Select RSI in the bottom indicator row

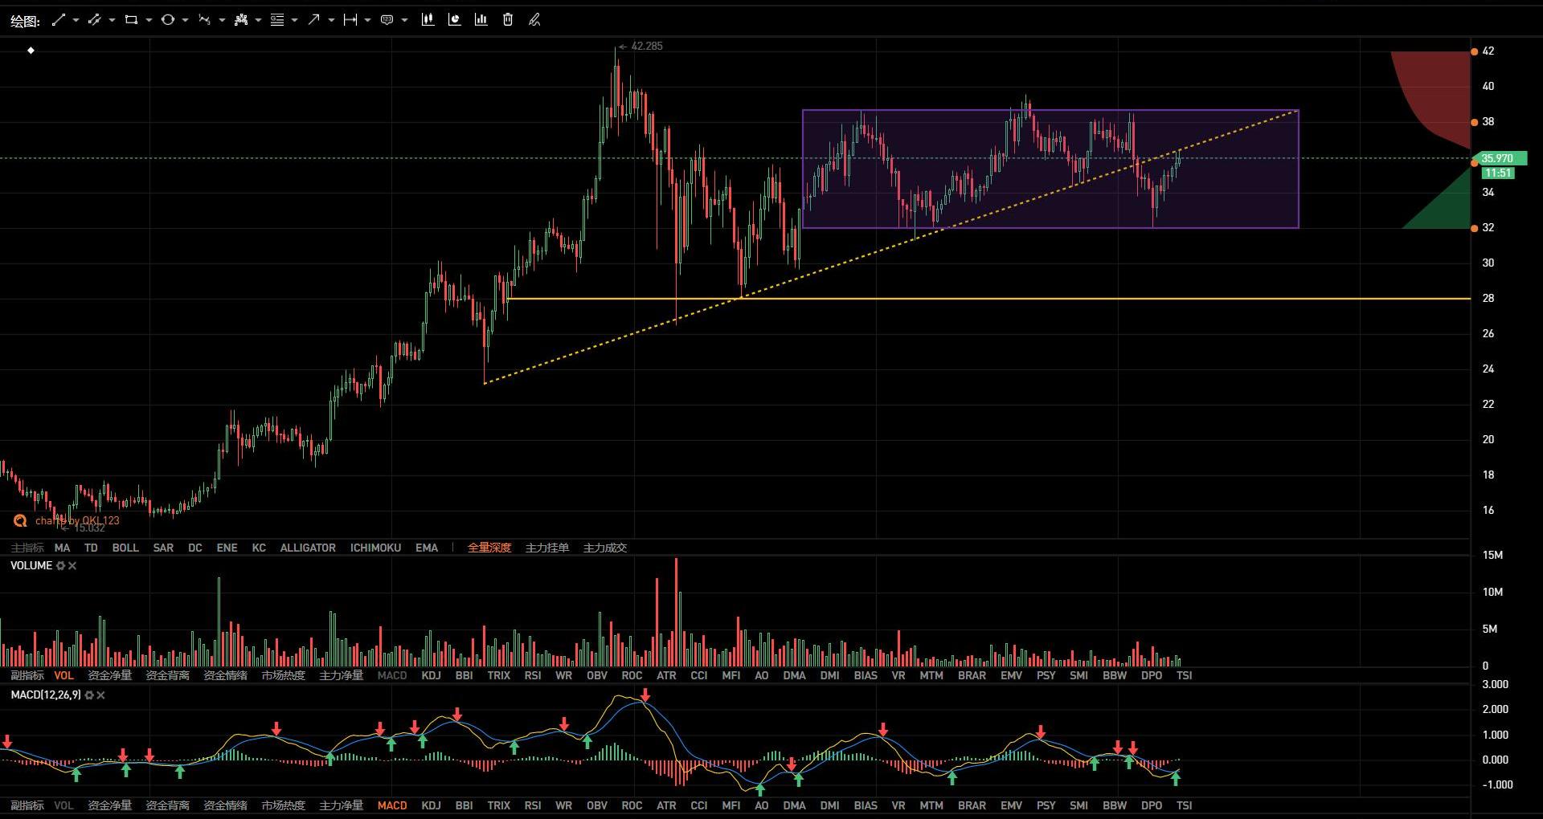point(533,805)
